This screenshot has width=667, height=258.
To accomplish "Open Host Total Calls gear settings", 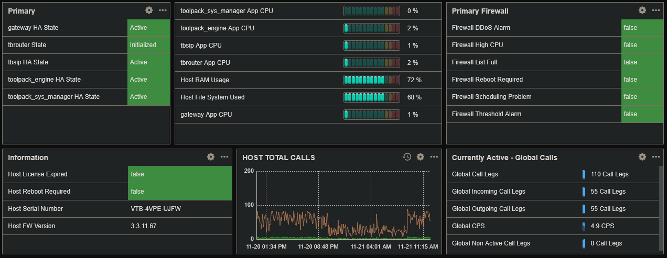I will [x=420, y=157].
